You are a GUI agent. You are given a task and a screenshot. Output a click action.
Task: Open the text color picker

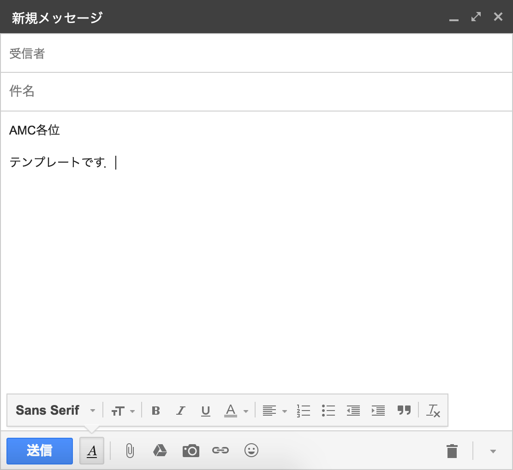[236, 411]
